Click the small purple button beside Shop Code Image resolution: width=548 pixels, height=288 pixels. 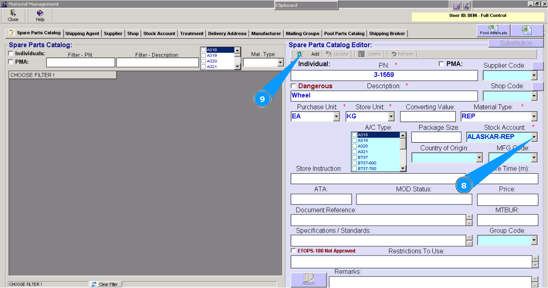pos(537,86)
